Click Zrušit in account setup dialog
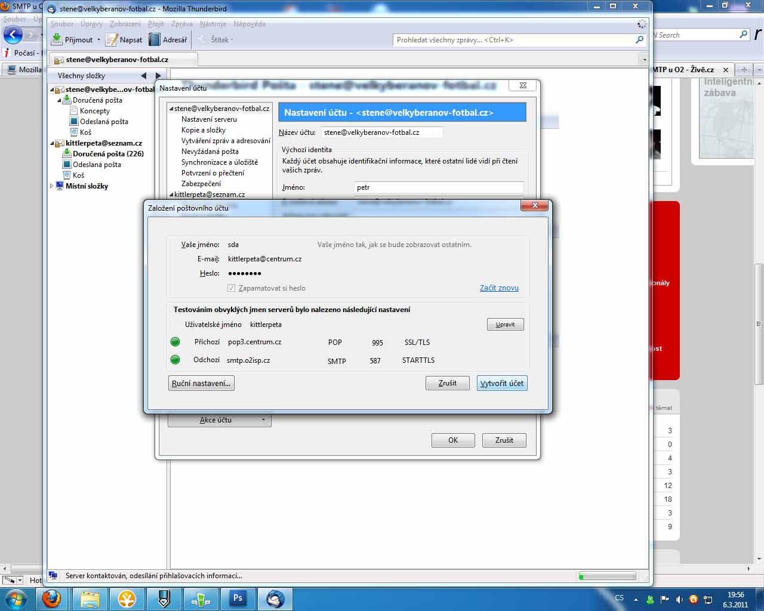Viewport: 764px width, 611px height. 448,383
